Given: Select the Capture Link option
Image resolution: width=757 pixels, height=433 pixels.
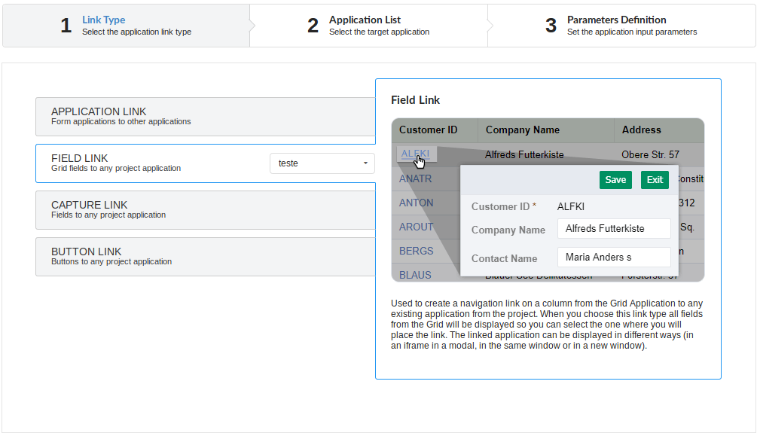Looking at the screenshot, I should (205, 209).
